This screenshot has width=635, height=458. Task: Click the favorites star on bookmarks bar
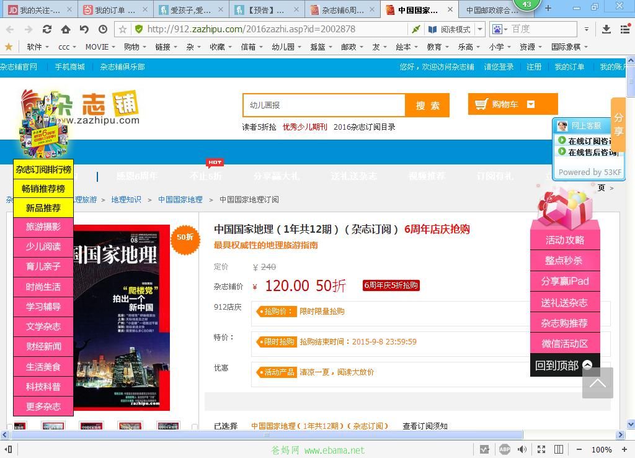[9, 47]
